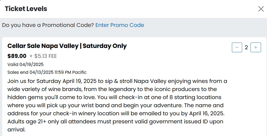267x136 pixels.
Task: Click the Enter Promo Code link
Action: pos(119,25)
